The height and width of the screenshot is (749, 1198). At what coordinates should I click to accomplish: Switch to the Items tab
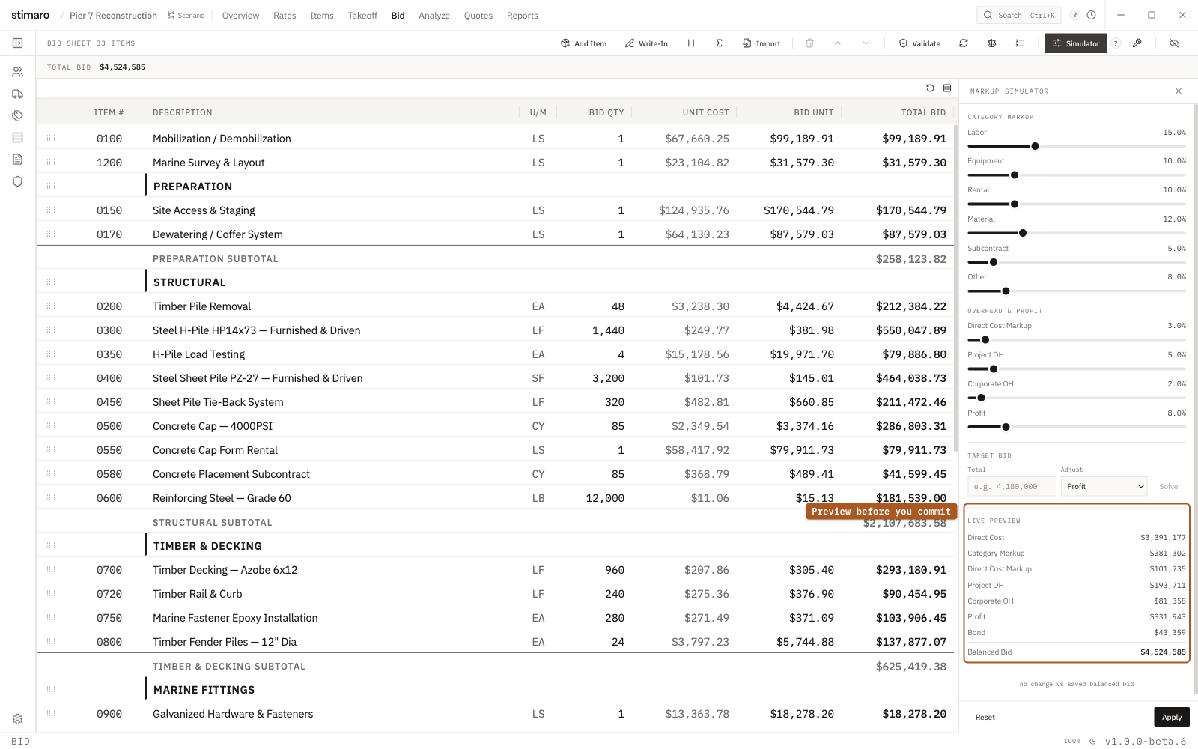coord(322,16)
